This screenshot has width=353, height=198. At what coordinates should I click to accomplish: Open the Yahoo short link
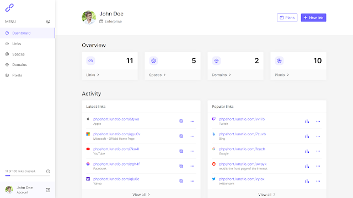tap(116, 179)
